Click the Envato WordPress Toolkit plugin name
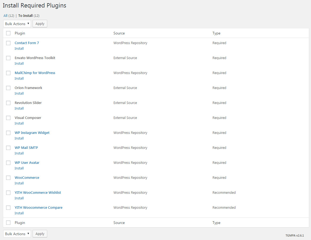Viewport: 311px width, 240px height. point(35,58)
